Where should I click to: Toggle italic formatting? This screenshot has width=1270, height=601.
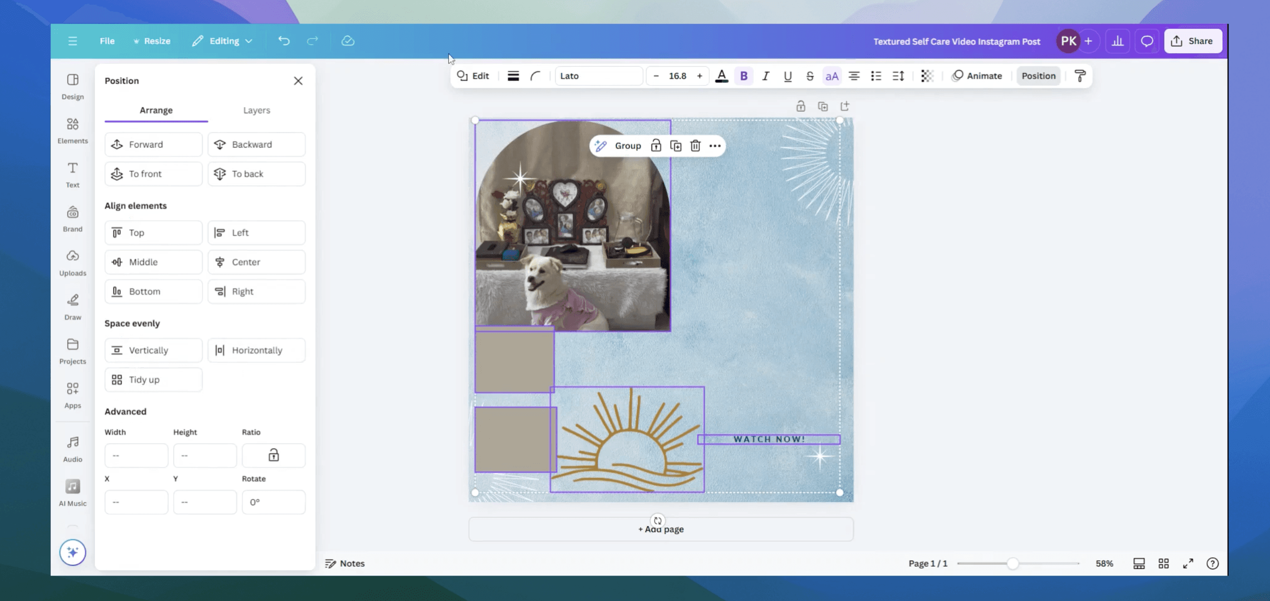tap(766, 75)
